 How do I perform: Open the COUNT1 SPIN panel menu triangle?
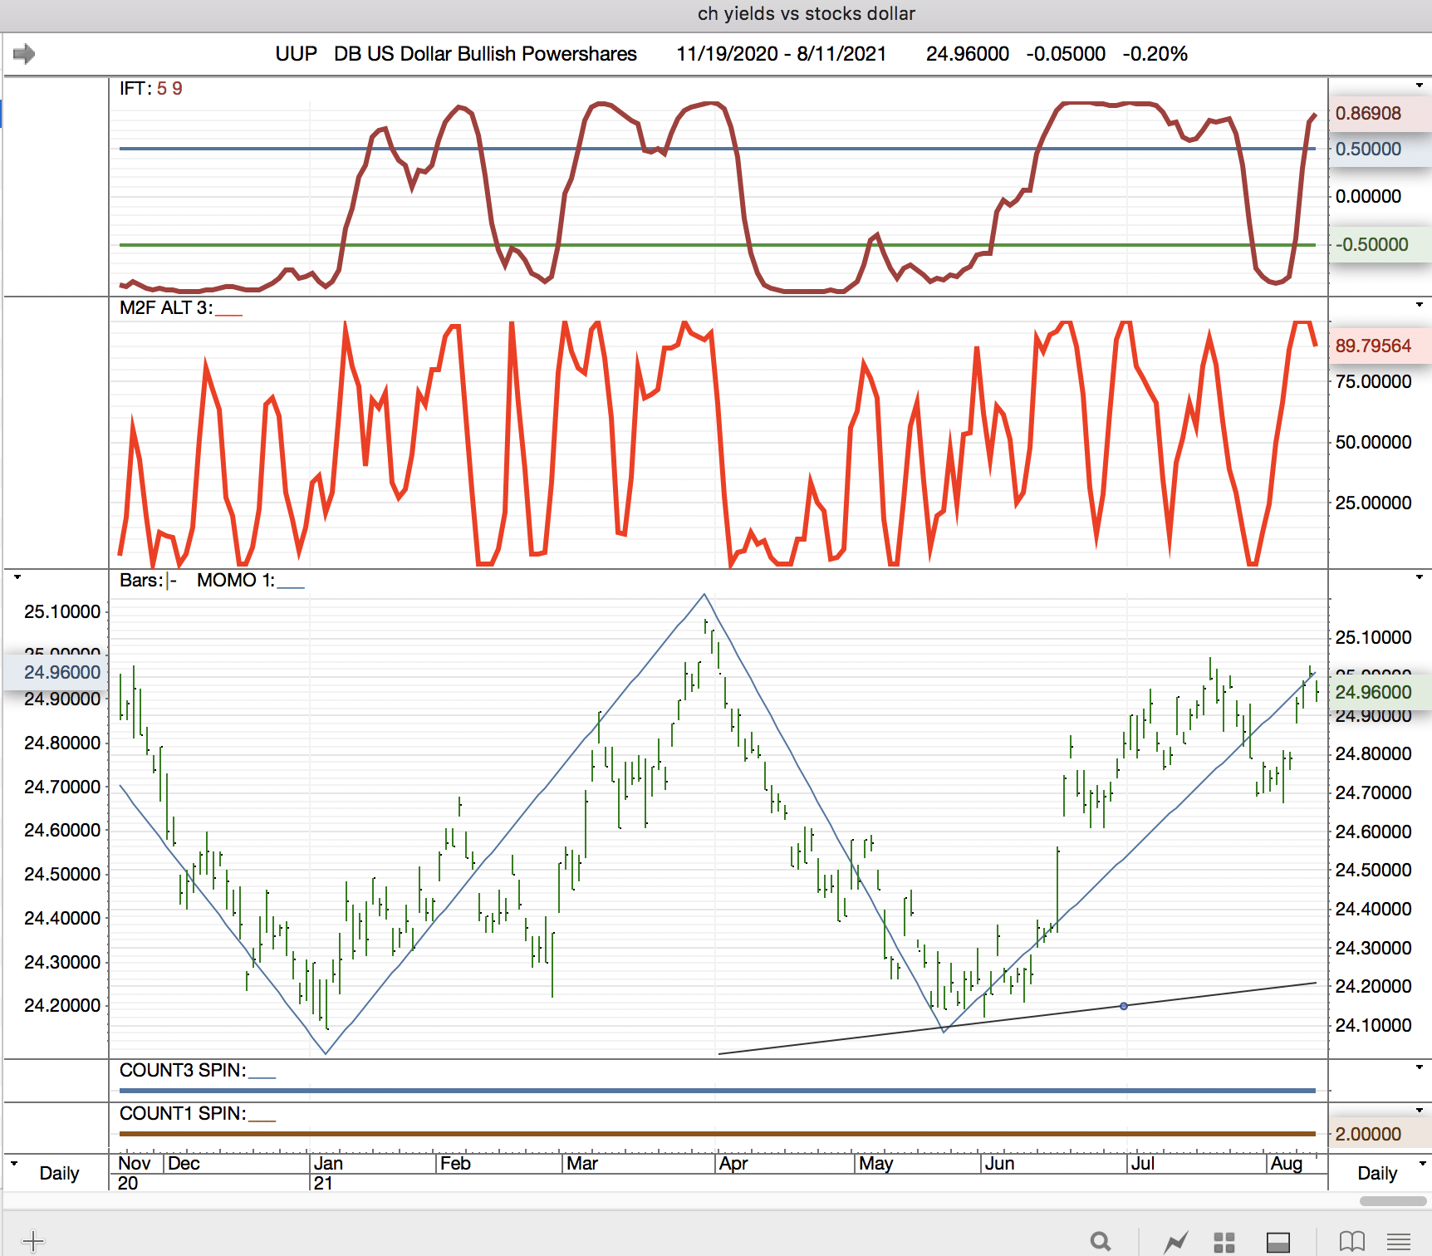1420,1111
